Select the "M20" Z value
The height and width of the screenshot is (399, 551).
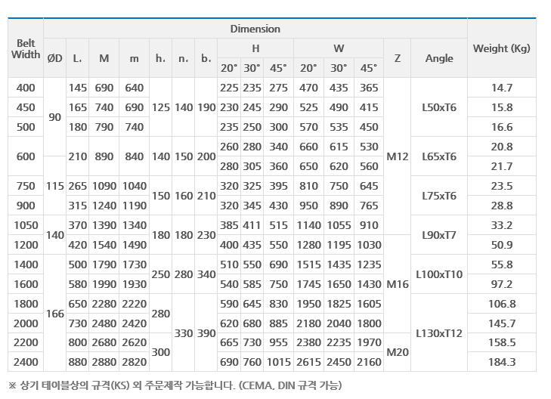click(x=397, y=352)
